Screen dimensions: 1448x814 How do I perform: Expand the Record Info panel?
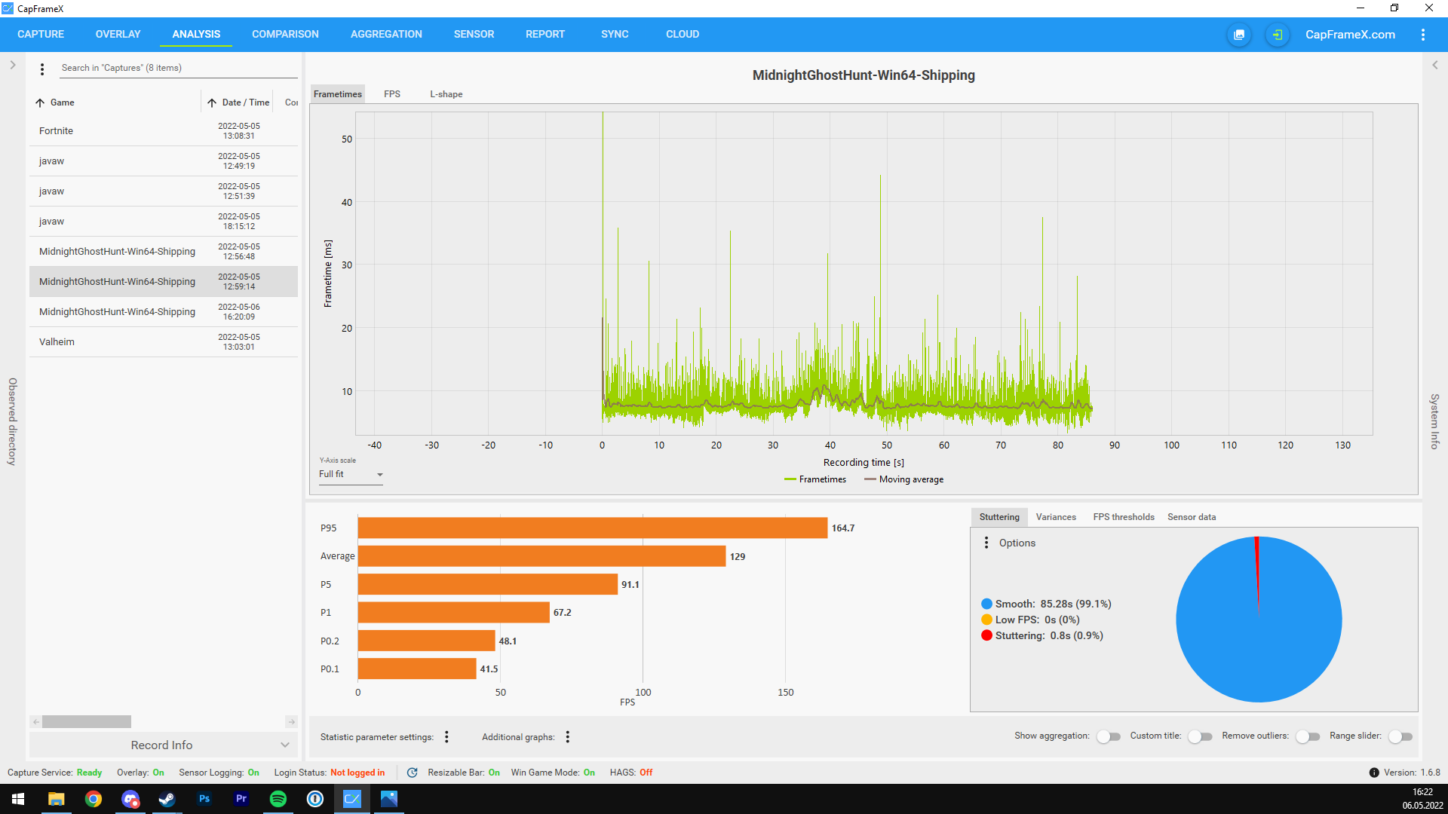[x=284, y=745]
